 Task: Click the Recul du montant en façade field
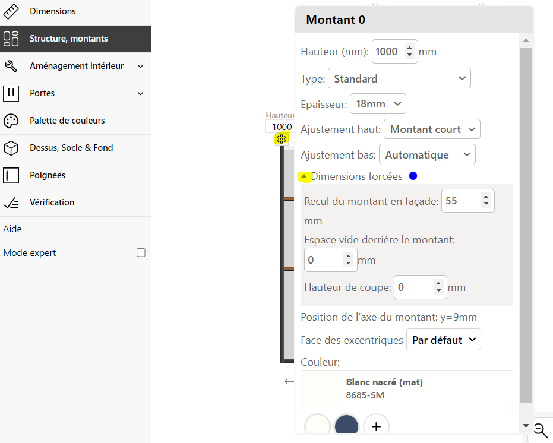tap(467, 201)
